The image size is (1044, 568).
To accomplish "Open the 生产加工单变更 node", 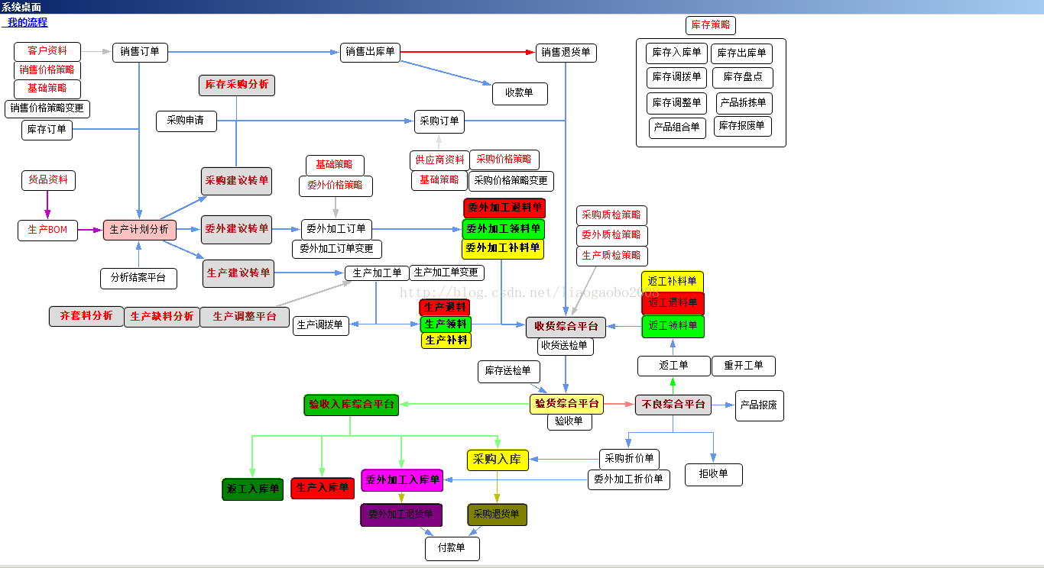I will [x=447, y=273].
